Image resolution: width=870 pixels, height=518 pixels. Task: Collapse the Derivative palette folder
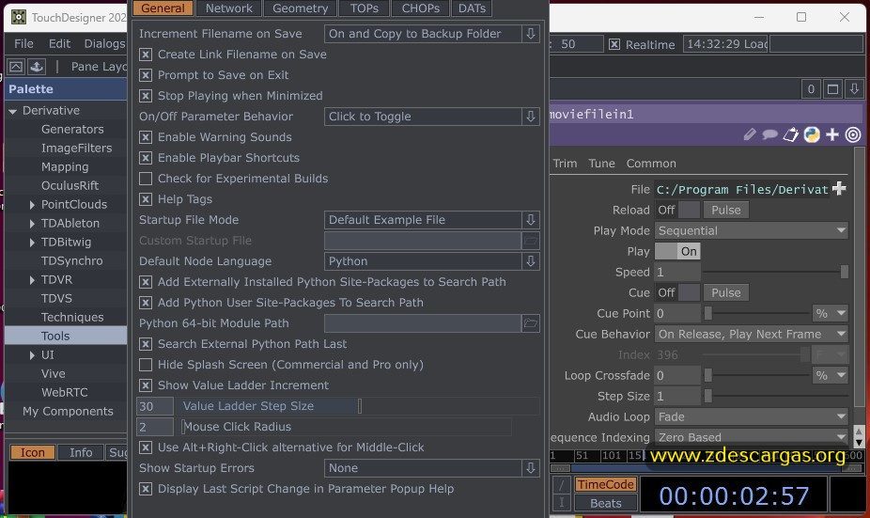(x=13, y=111)
